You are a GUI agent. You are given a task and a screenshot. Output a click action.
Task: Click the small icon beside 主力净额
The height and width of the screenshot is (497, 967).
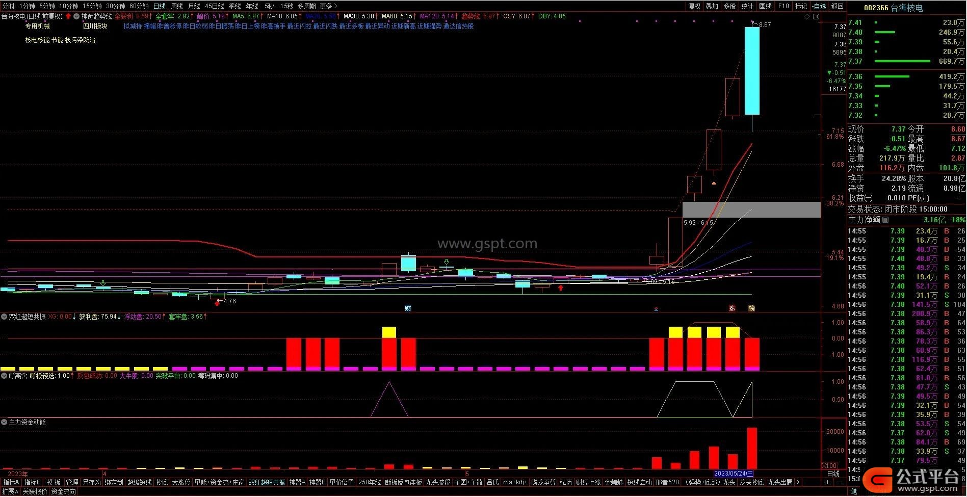pyautogui.click(x=885, y=220)
